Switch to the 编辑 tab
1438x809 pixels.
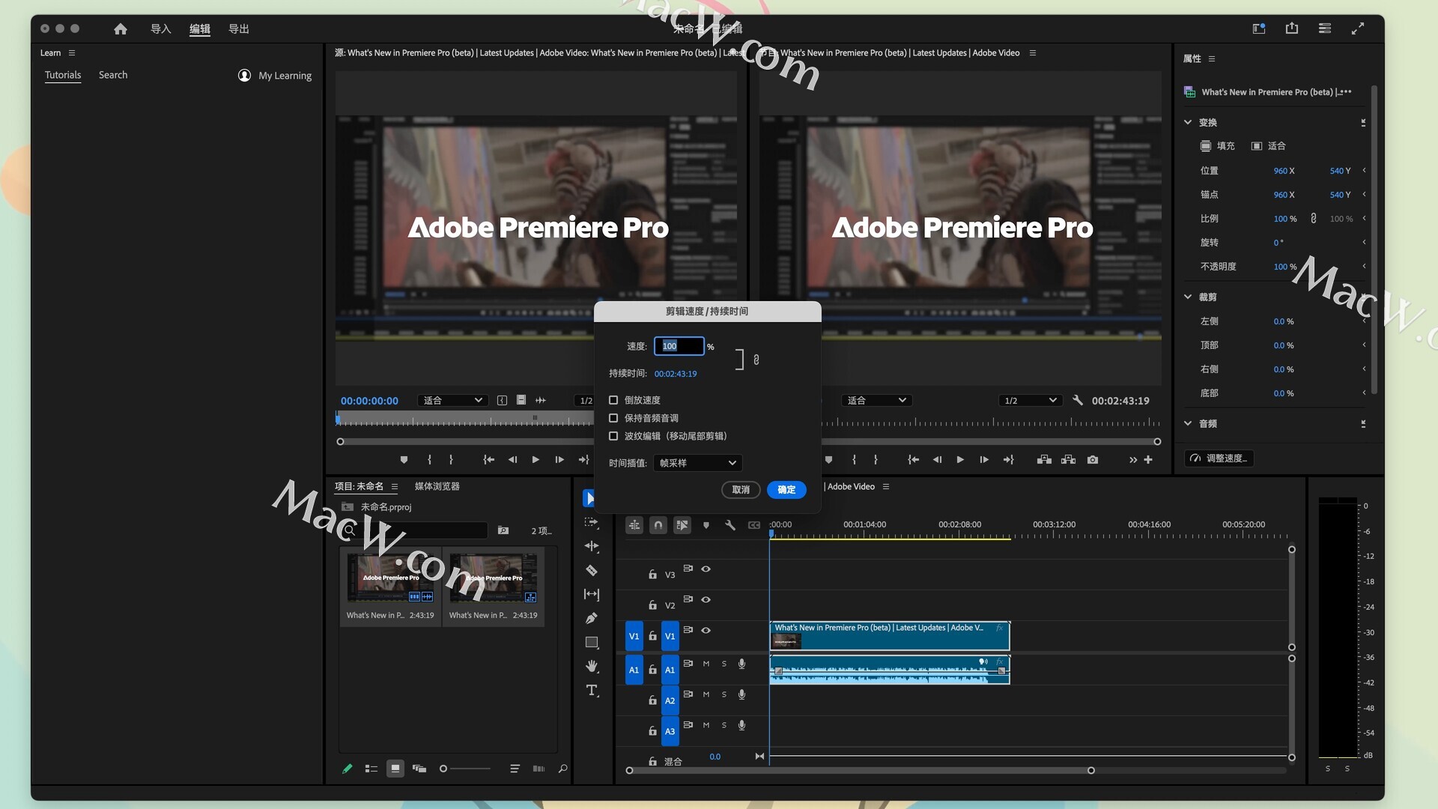tap(200, 28)
